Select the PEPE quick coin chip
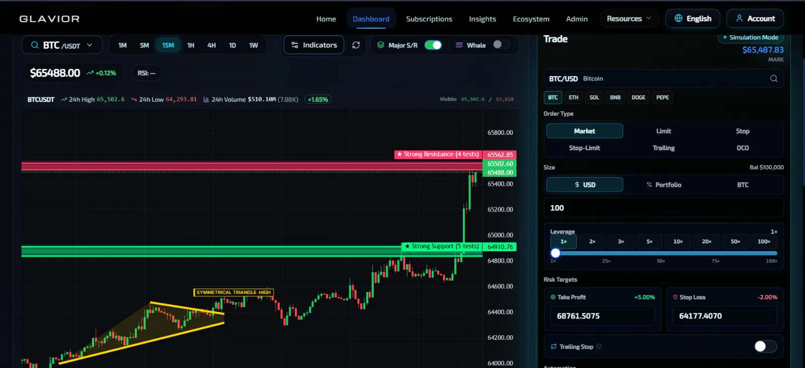Image resolution: width=805 pixels, height=368 pixels. pos(663,98)
